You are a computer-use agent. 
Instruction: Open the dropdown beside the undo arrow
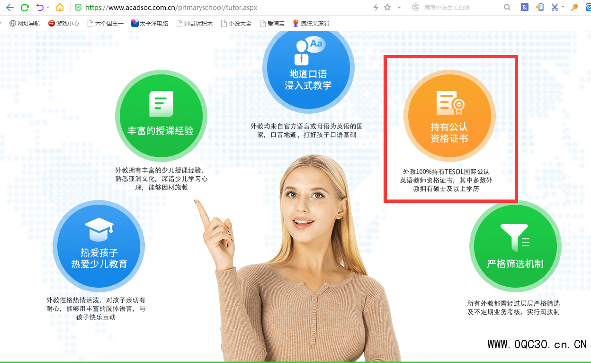pyautogui.click(x=48, y=8)
